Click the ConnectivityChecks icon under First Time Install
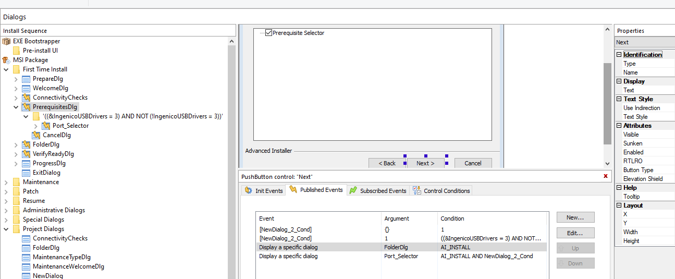The width and height of the screenshot is (675, 279). pos(26,98)
